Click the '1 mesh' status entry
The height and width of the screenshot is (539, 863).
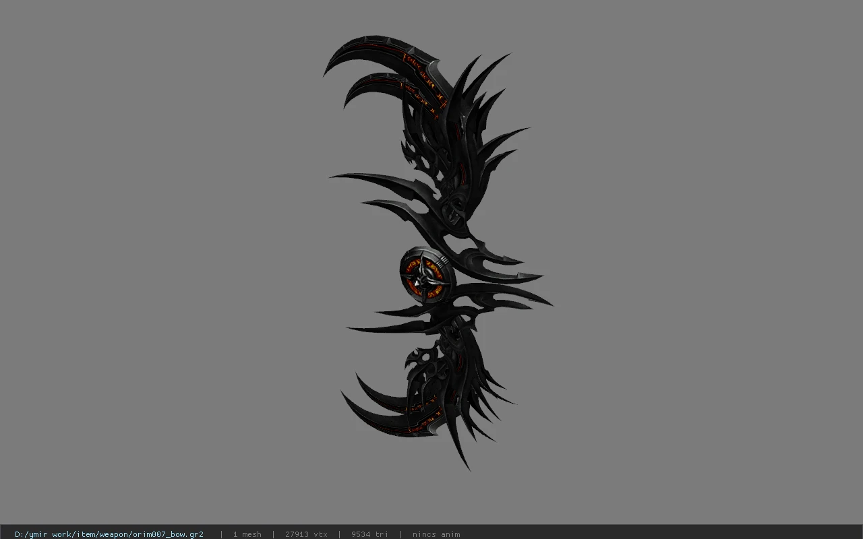(247, 534)
